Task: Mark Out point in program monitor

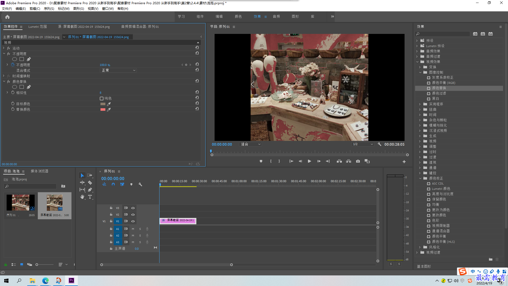Action: point(279,161)
